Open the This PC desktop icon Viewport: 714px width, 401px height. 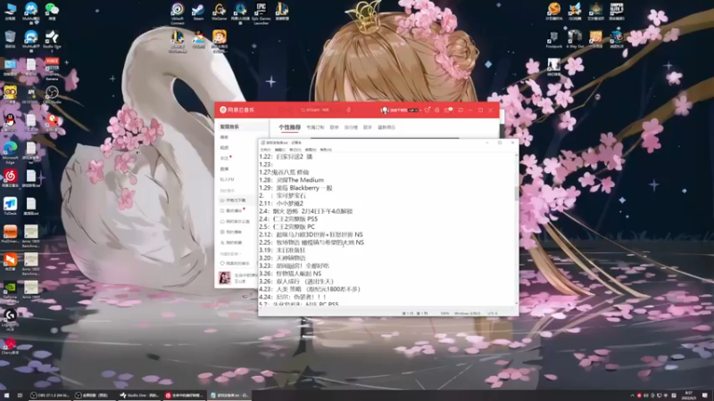point(10,12)
